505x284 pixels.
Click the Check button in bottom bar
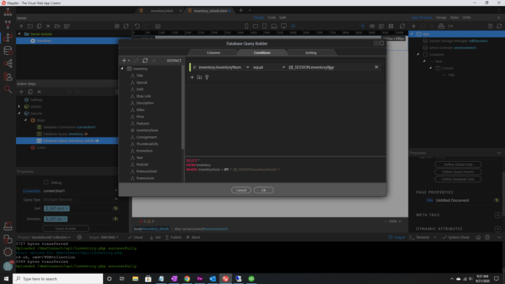(135, 237)
